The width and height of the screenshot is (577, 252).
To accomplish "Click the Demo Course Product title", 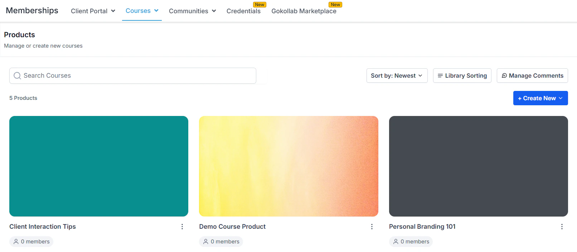I will (232, 227).
